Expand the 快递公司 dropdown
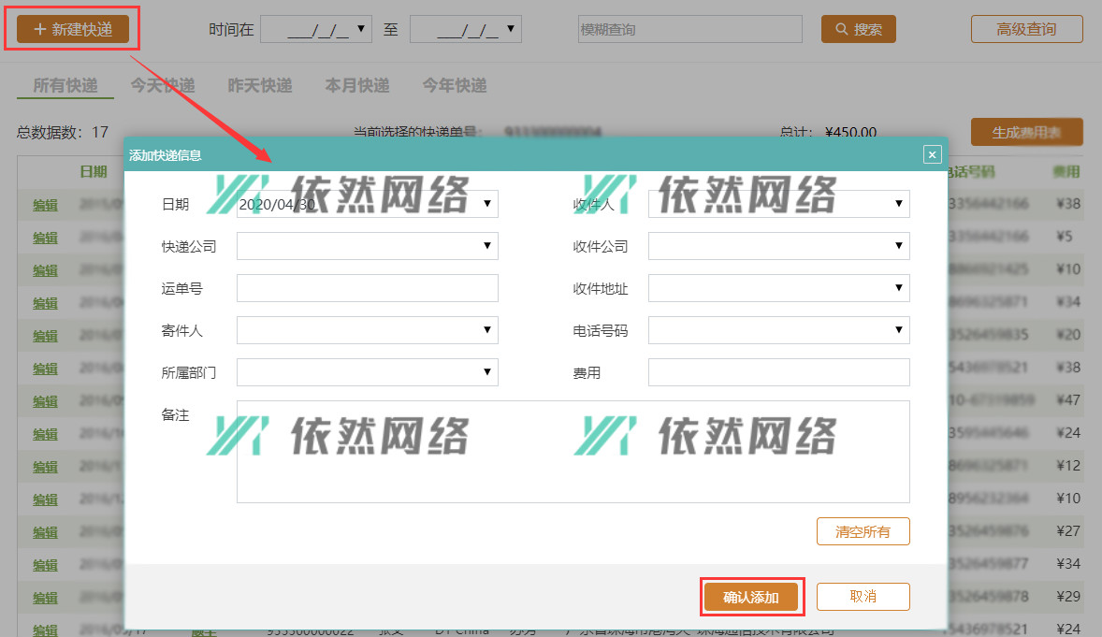 tap(486, 246)
